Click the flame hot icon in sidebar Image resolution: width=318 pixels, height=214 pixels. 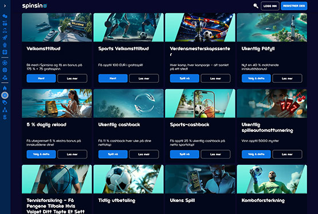pyautogui.click(x=5, y=88)
